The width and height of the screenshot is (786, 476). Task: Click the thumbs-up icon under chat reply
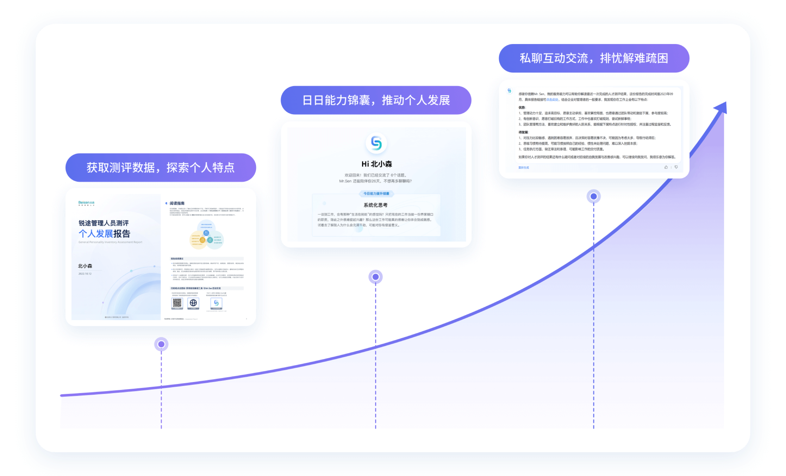pyautogui.click(x=666, y=167)
